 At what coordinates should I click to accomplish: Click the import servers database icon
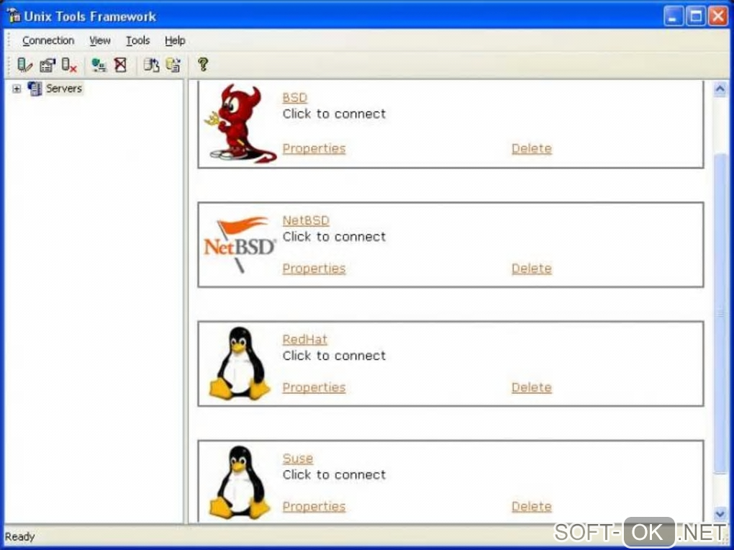(151, 65)
